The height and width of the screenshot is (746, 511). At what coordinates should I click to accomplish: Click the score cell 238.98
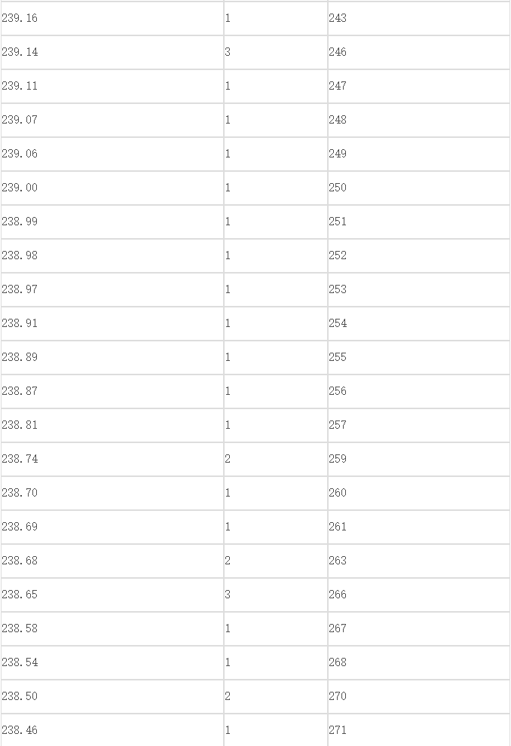112,255
